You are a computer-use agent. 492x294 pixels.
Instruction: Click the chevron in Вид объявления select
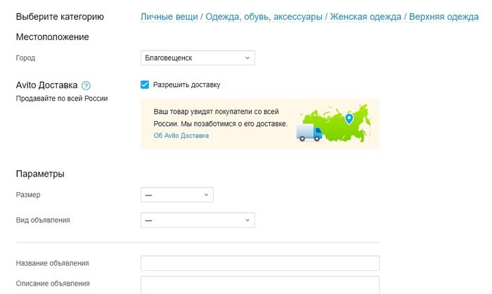pos(247,220)
